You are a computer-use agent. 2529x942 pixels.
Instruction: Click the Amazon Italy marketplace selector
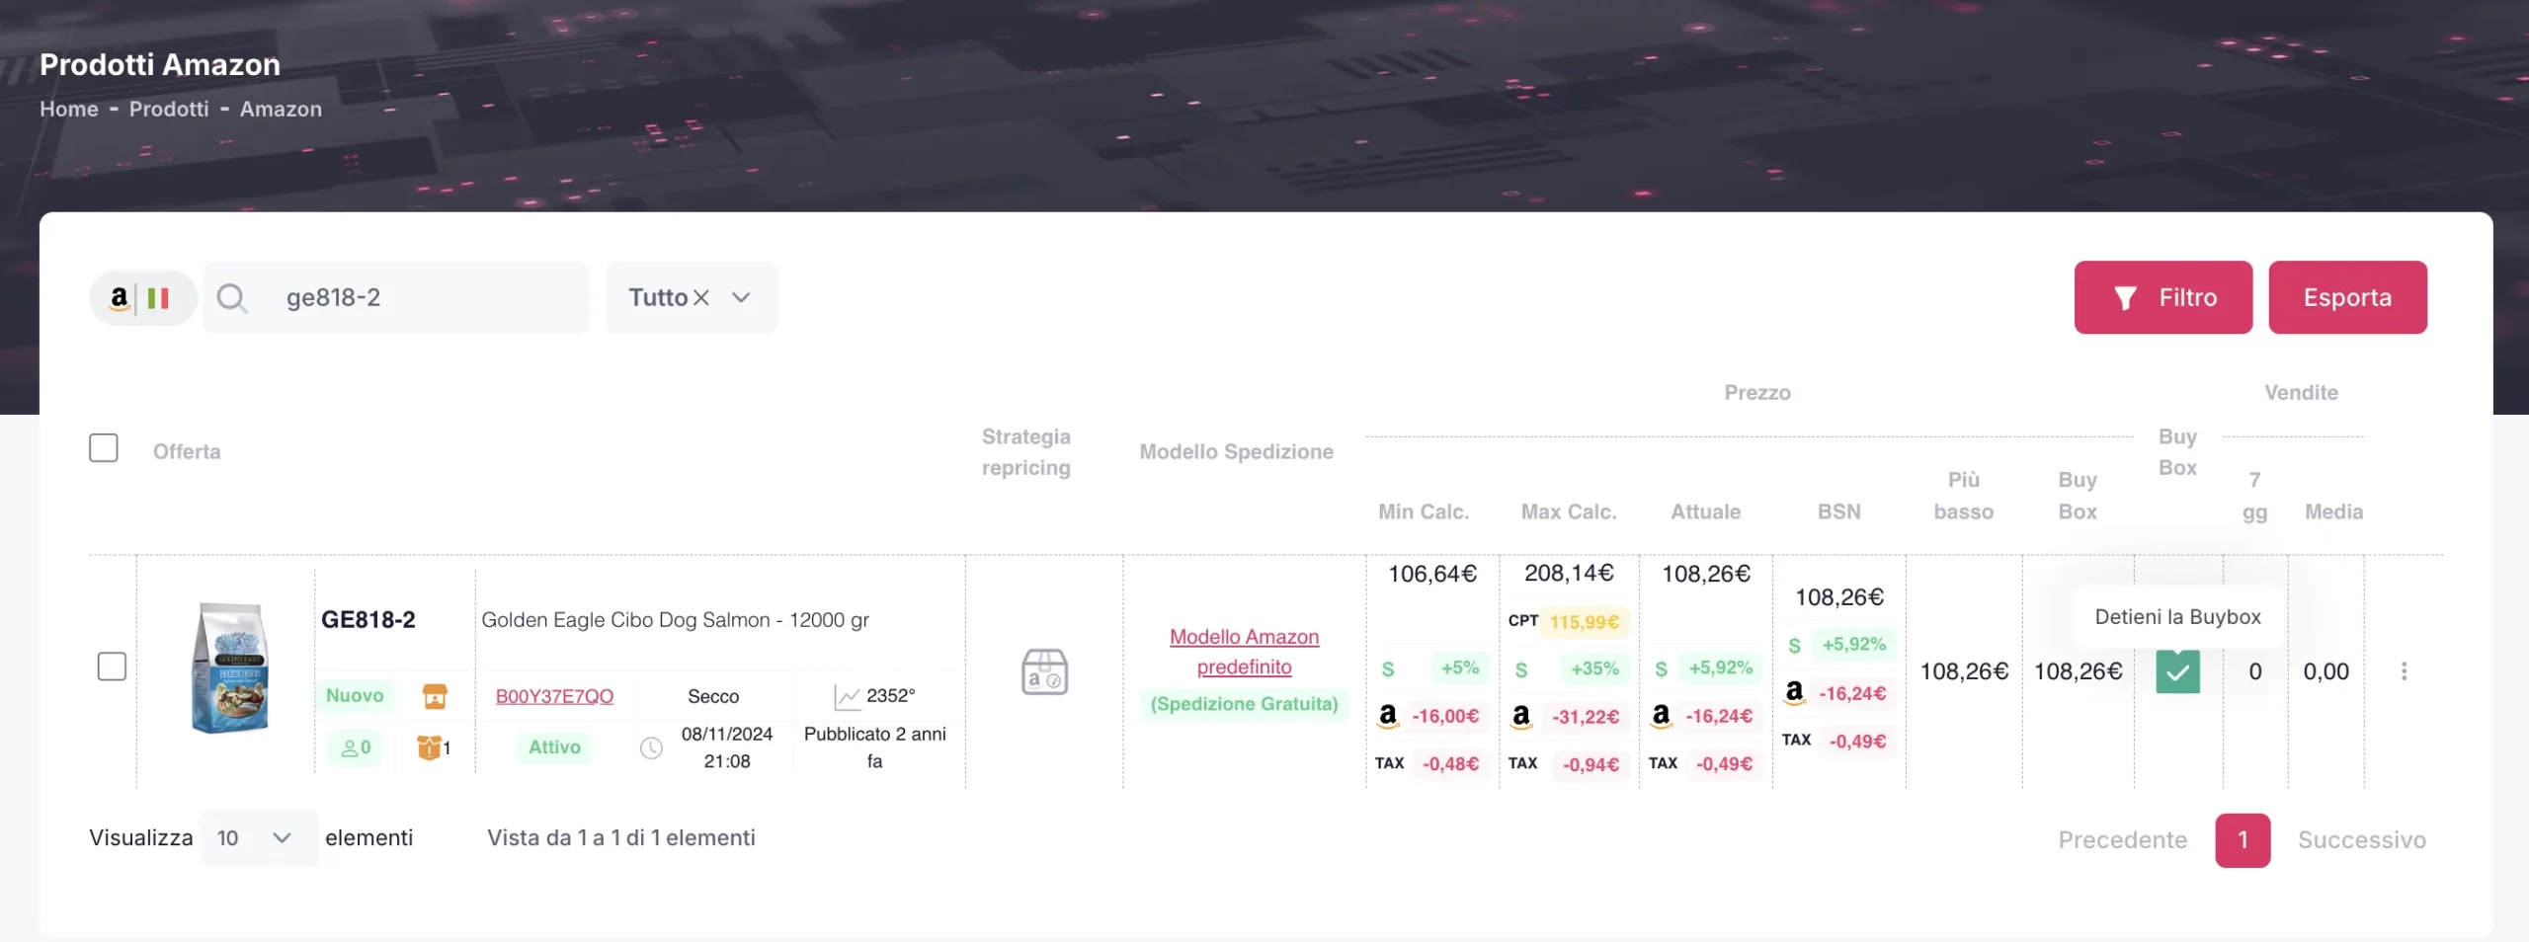[x=142, y=297]
